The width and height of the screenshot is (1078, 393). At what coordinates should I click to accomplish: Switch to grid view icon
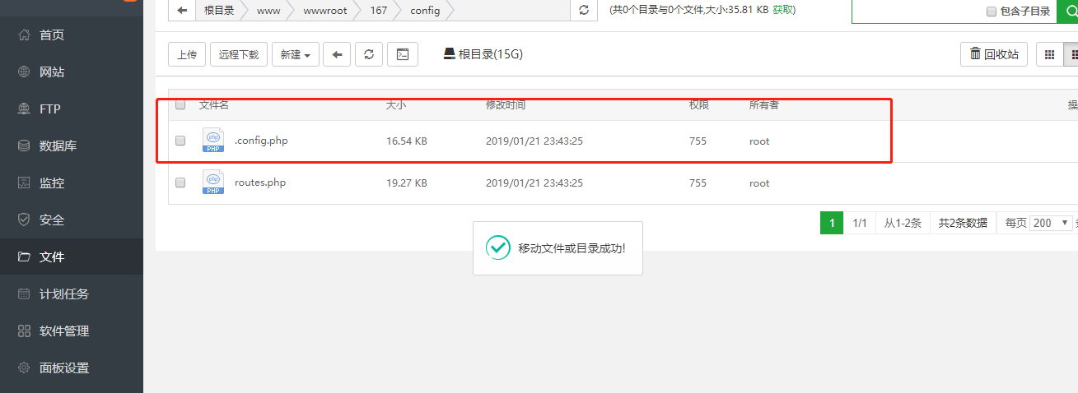click(1049, 54)
